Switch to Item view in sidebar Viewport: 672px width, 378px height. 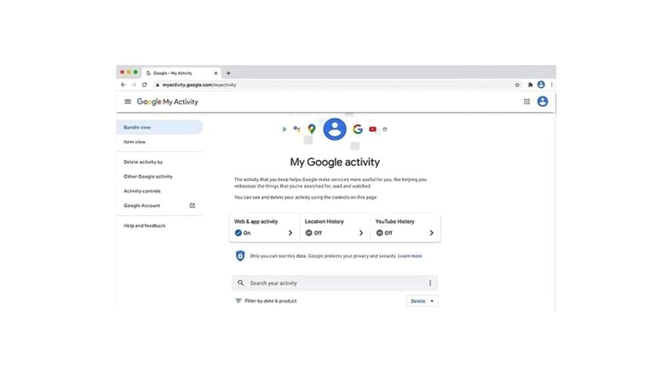[x=135, y=142]
